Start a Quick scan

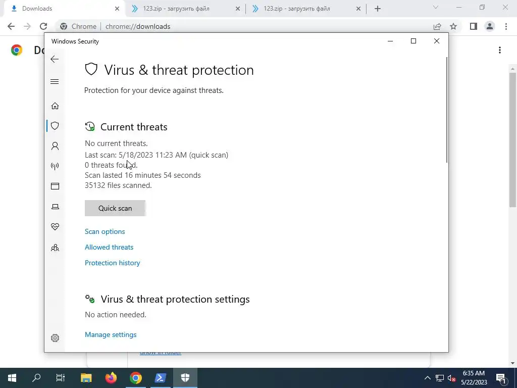(115, 208)
